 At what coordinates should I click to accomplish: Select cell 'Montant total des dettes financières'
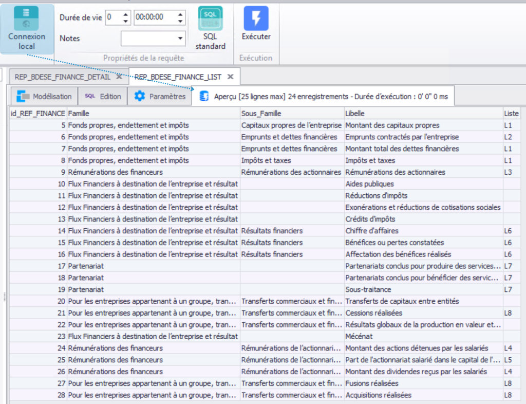coord(423,149)
